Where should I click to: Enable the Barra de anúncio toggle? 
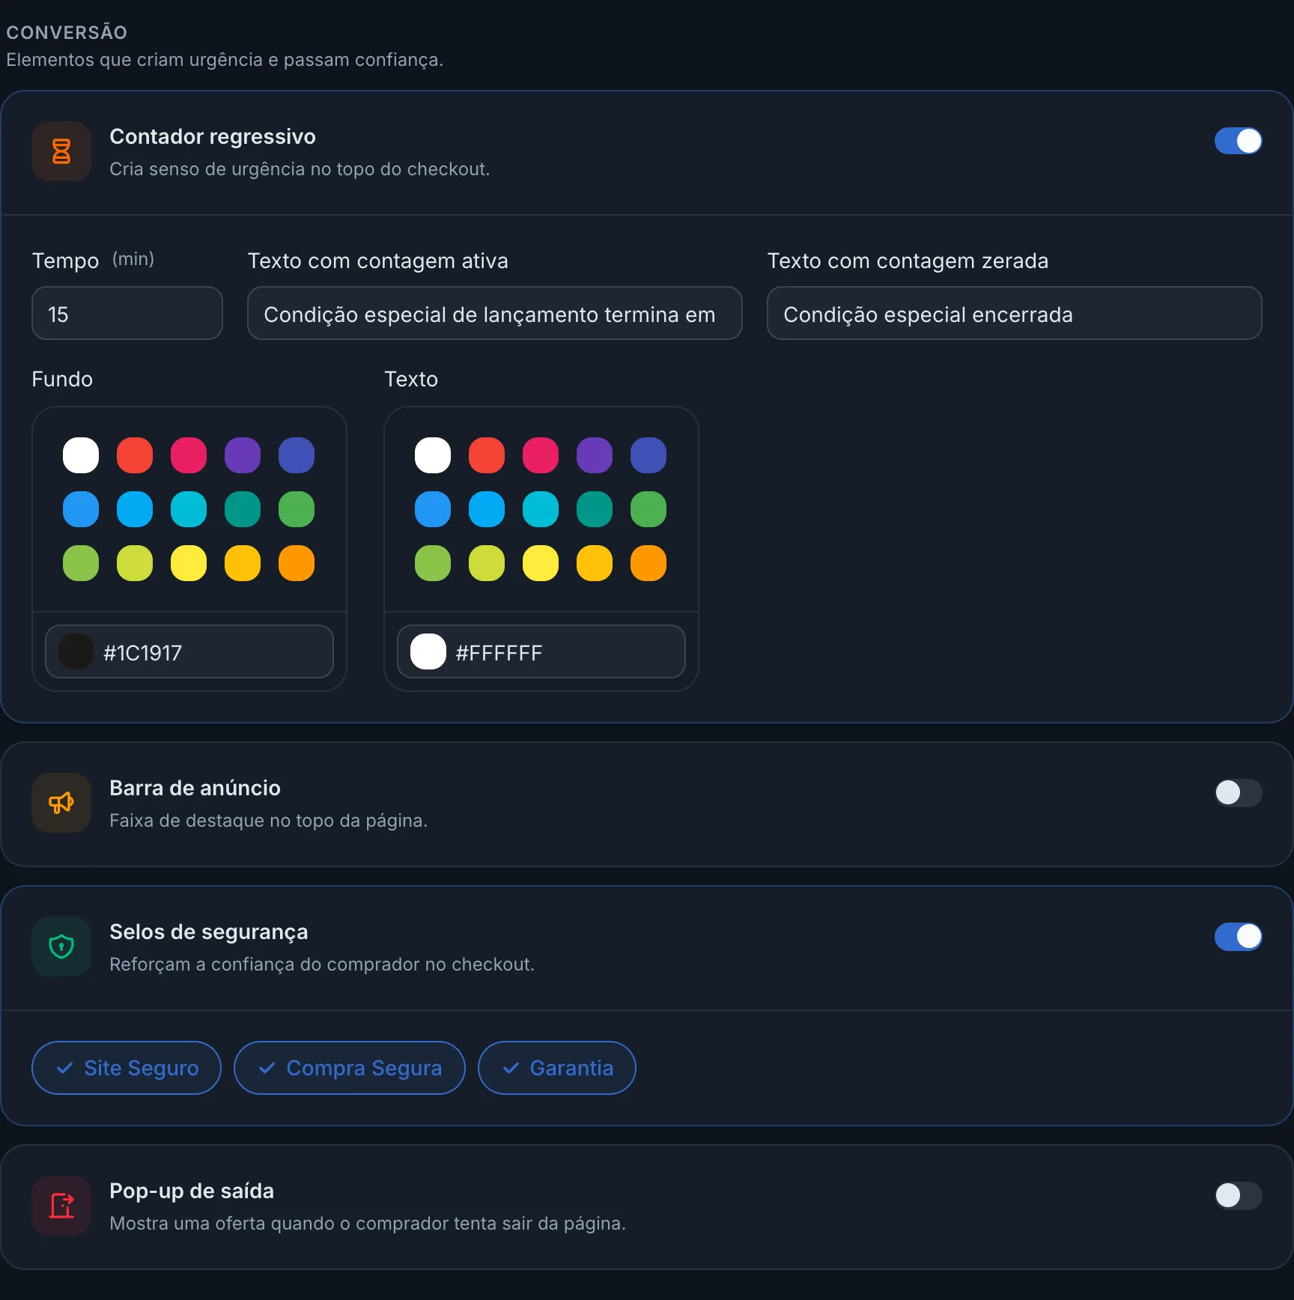[x=1238, y=792]
